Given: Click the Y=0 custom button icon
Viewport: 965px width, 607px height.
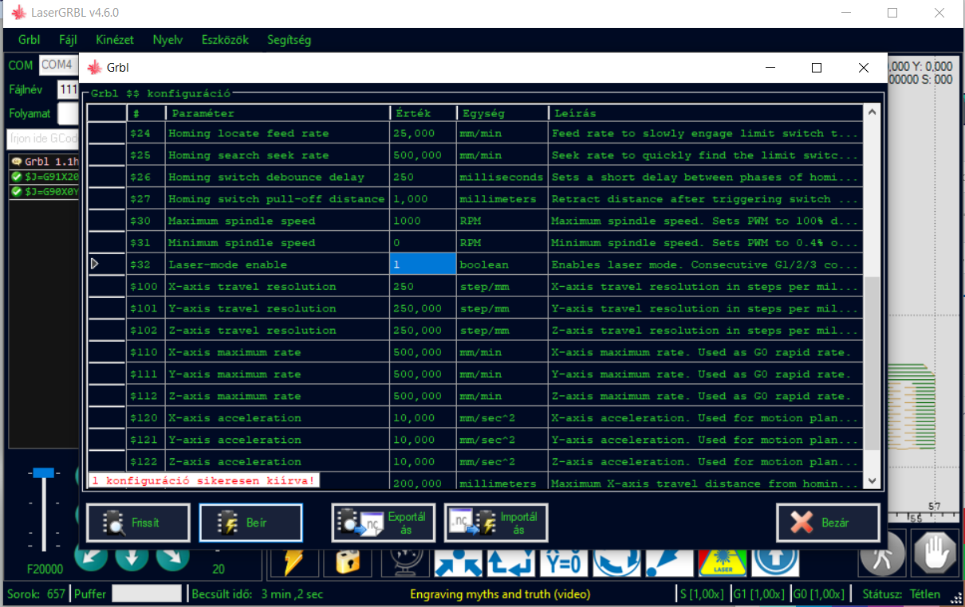Looking at the screenshot, I should pyautogui.click(x=564, y=562).
